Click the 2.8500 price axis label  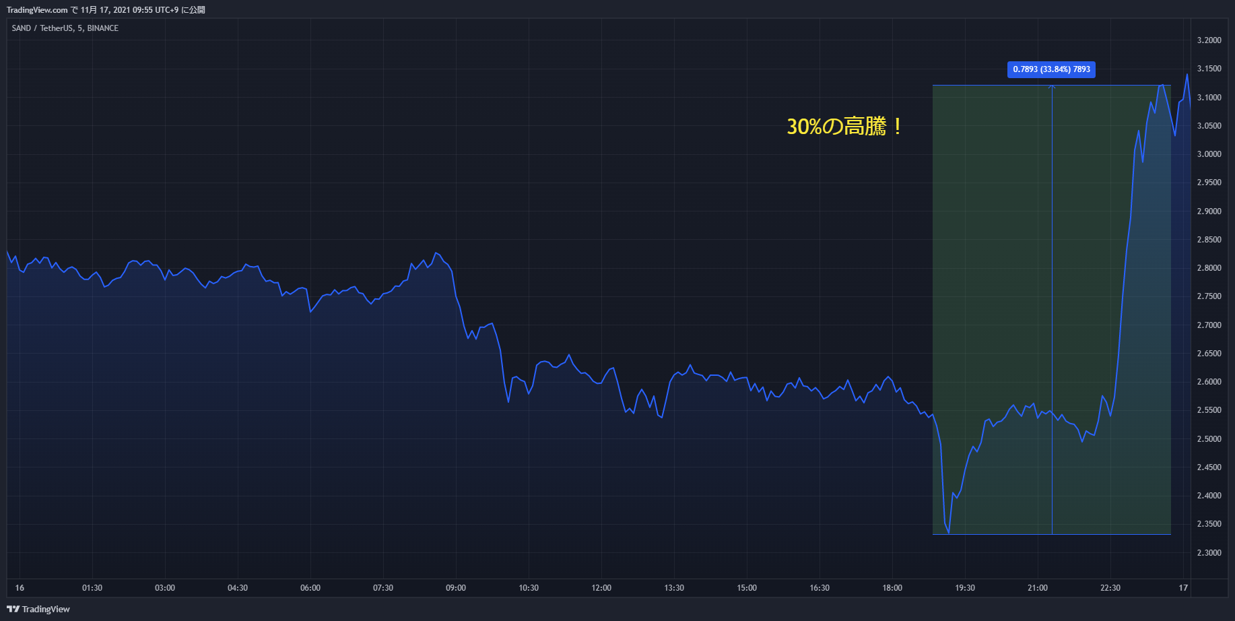pyautogui.click(x=1209, y=240)
